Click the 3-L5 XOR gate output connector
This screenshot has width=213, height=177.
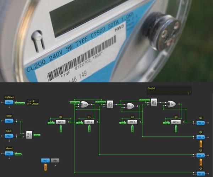point(92,104)
